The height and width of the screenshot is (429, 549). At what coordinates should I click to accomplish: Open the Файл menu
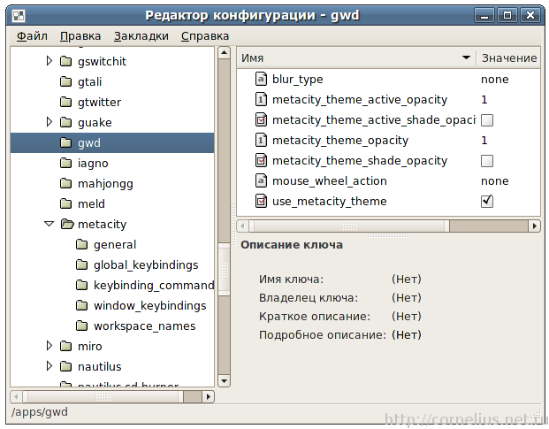click(32, 36)
